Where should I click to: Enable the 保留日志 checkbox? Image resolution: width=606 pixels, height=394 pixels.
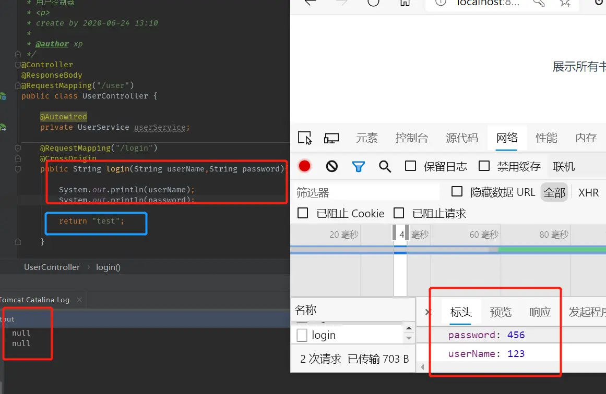pos(410,166)
